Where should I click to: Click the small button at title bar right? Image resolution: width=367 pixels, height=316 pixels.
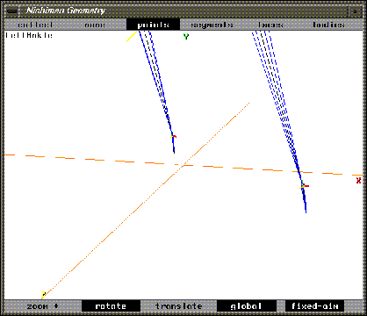click(355, 11)
